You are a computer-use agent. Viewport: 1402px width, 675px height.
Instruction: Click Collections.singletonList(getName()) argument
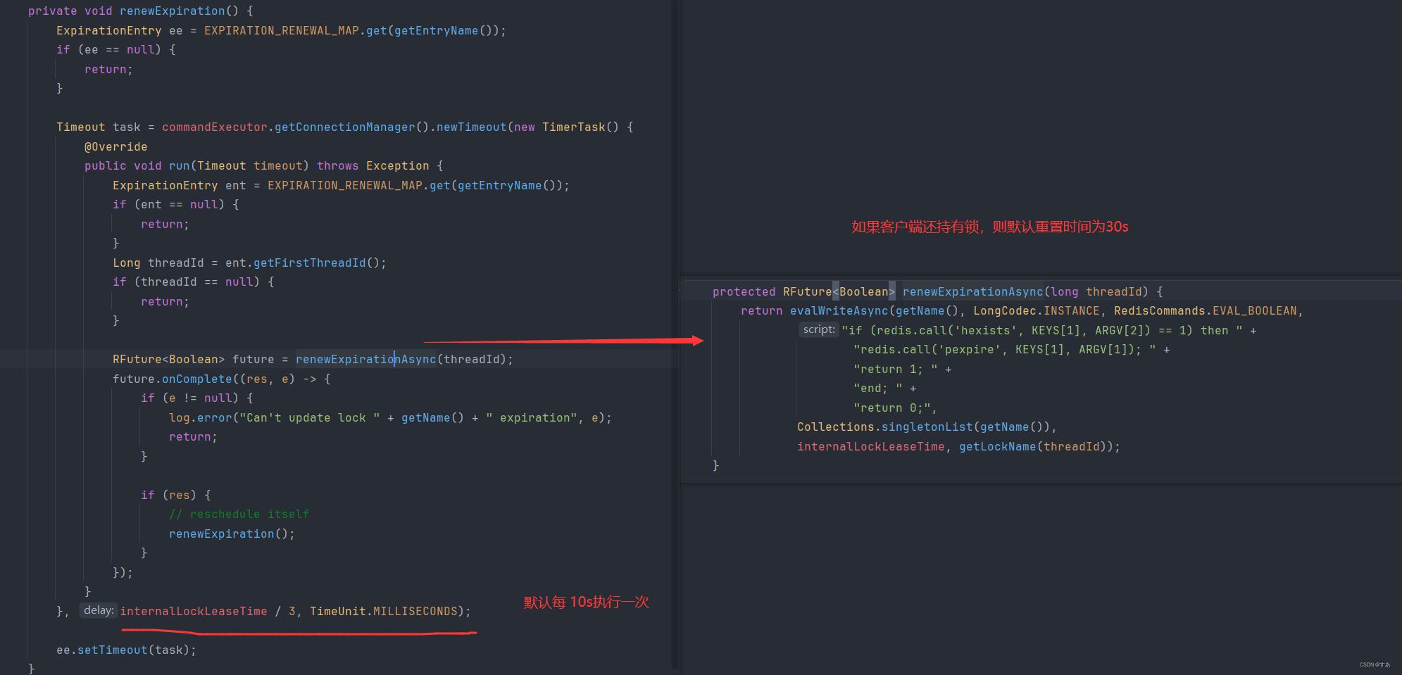tap(923, 427)
